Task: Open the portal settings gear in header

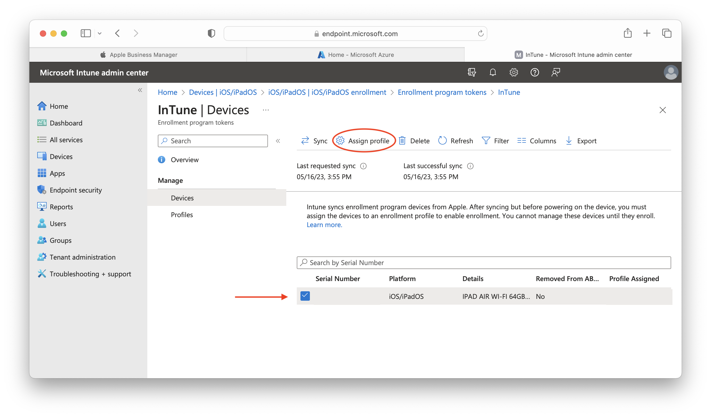Action: (514, 73)
